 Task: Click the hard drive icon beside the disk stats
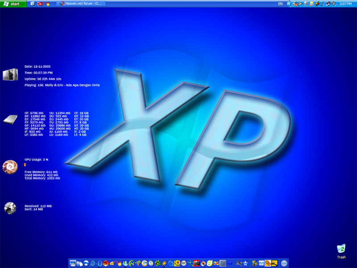pos(10,120)
